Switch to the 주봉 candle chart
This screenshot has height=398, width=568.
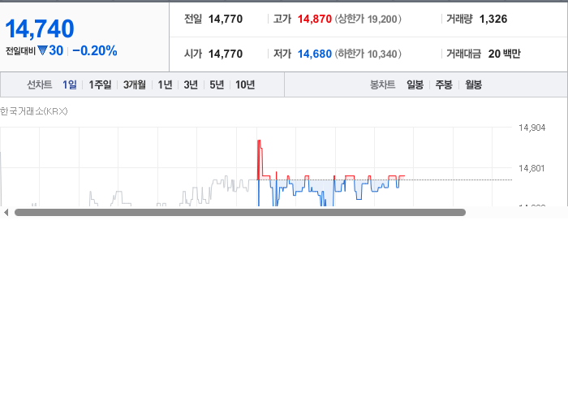(444, 84)
